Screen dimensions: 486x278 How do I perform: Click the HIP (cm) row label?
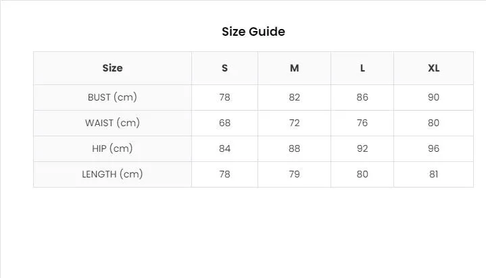click(x=112, y=148)
